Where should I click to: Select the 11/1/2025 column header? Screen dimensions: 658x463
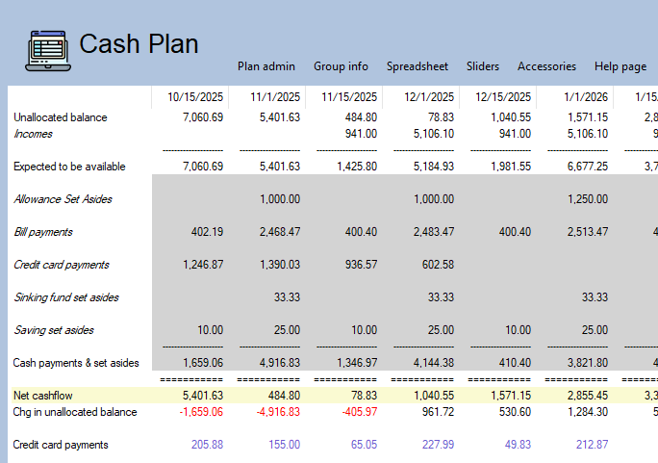(x=275, y=97)
